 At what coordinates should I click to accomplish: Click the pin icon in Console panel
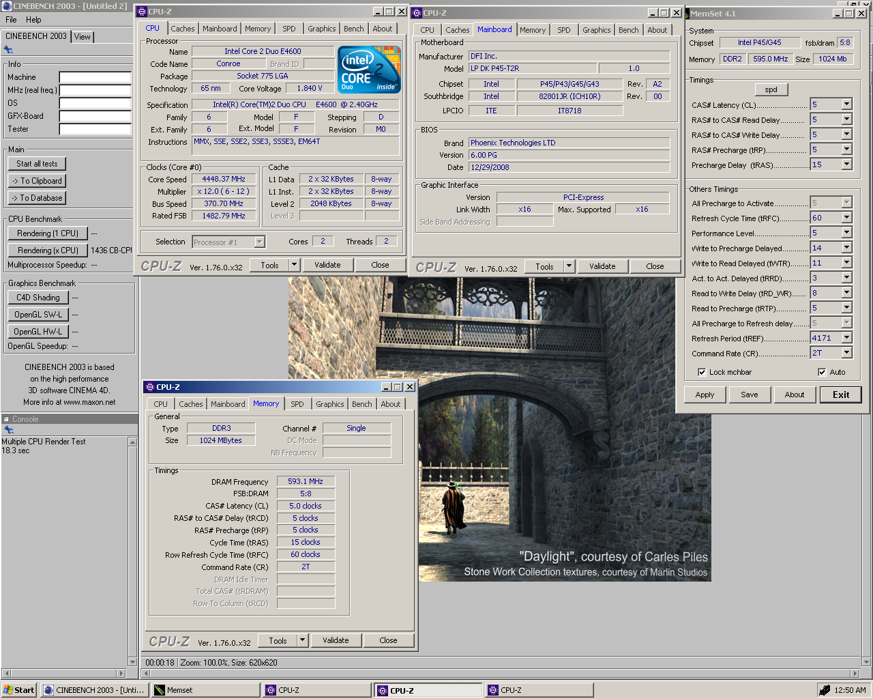click(8, 430)
